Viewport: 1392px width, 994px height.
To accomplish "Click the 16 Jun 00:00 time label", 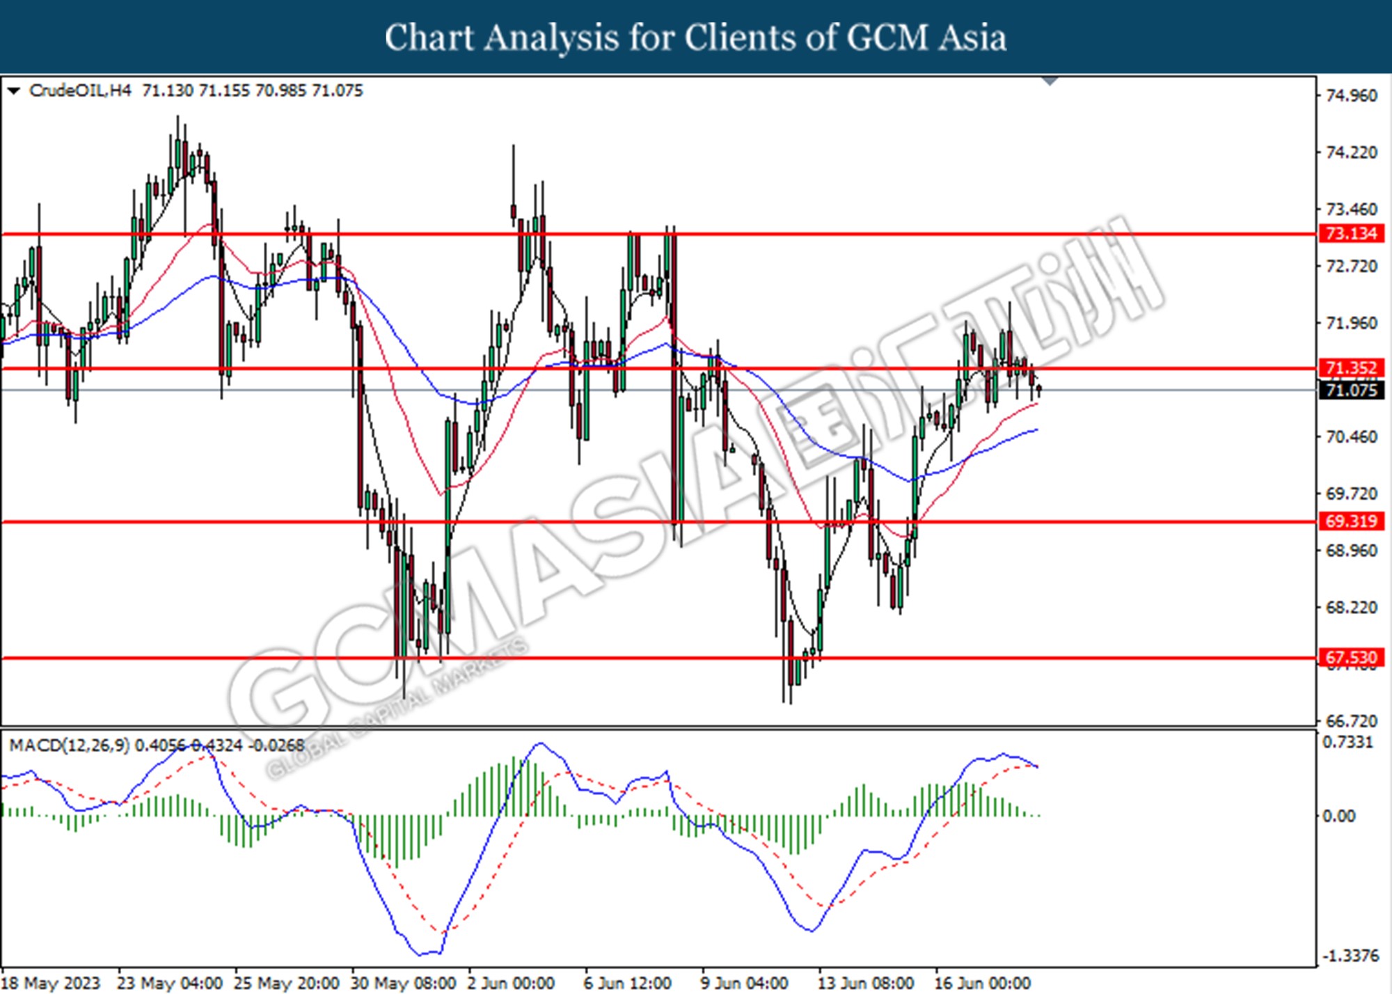I will pos(982,984).
